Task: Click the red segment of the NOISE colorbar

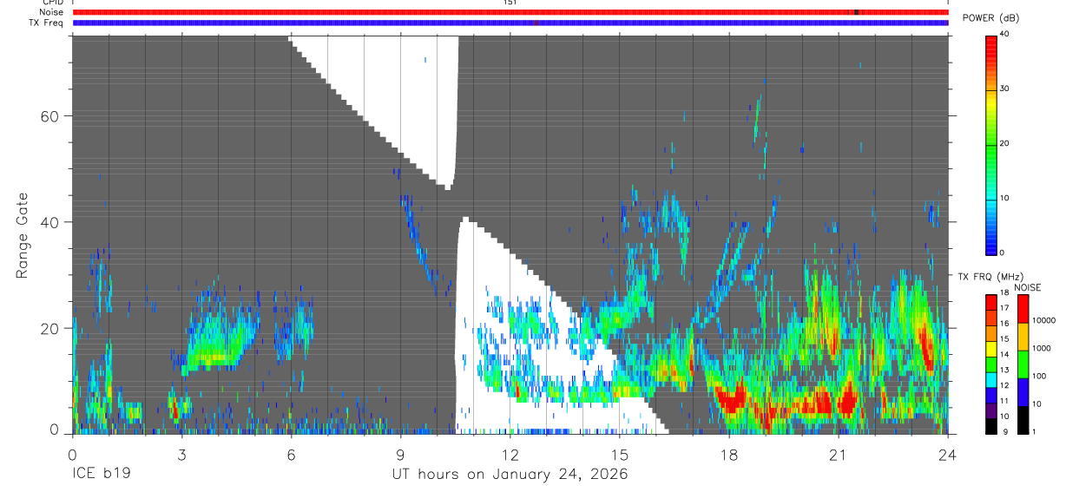Action: 1023,309
